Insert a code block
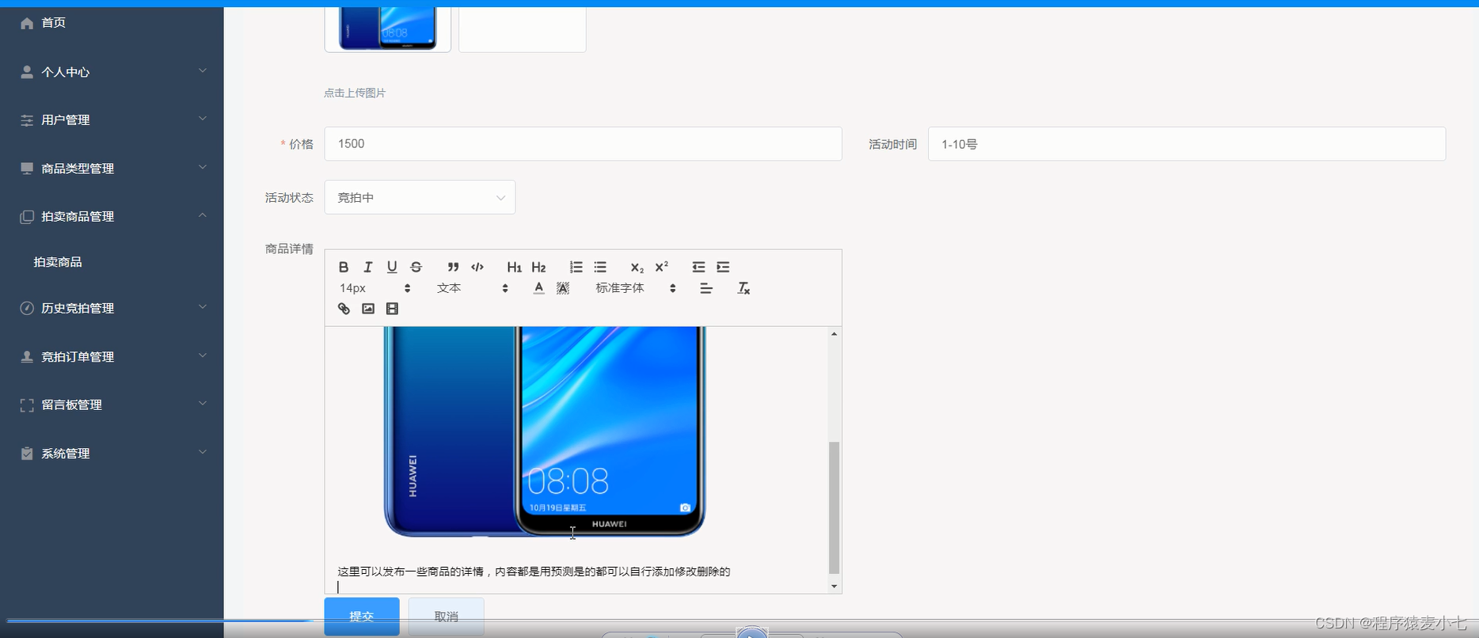 point(477,268)
